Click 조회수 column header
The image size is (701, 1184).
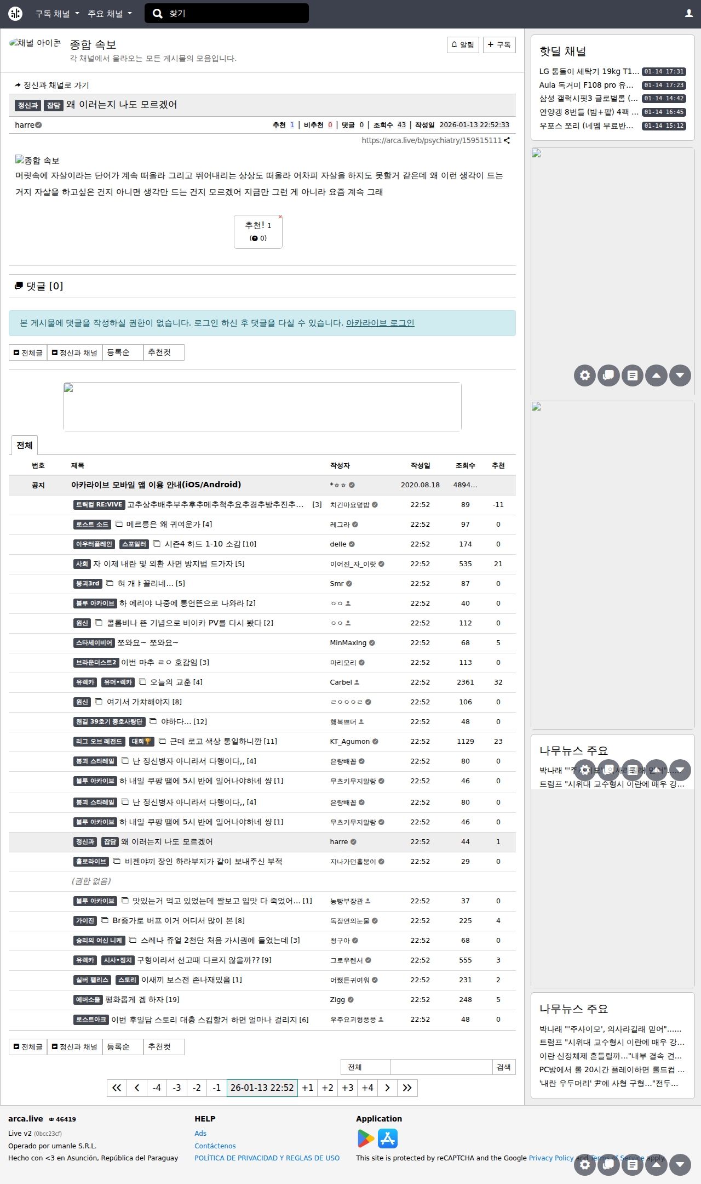click(x=465, y=465)
